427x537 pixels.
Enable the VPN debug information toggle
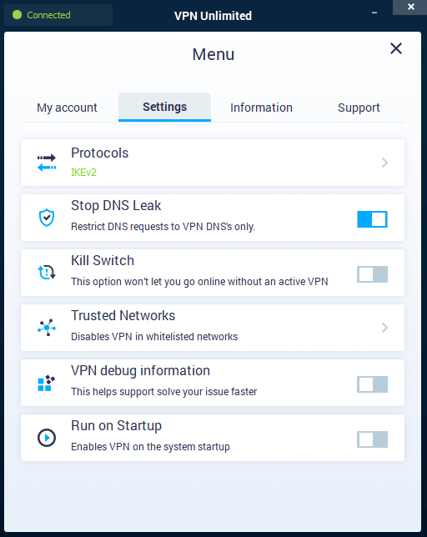click(x=372, y=384)
